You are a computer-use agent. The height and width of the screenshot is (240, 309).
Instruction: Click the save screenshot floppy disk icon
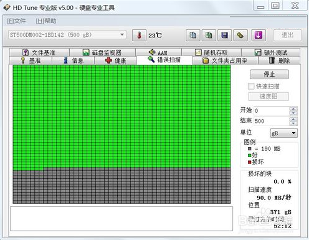(224, 35)
